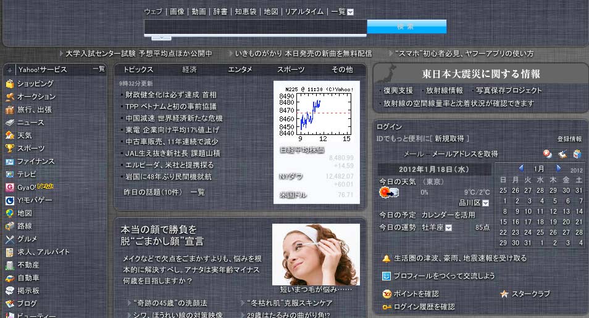Select the 知恵袋 search tab
Image resolution: width=589 pixels, height=318 pixels.
tap(246, 12)
